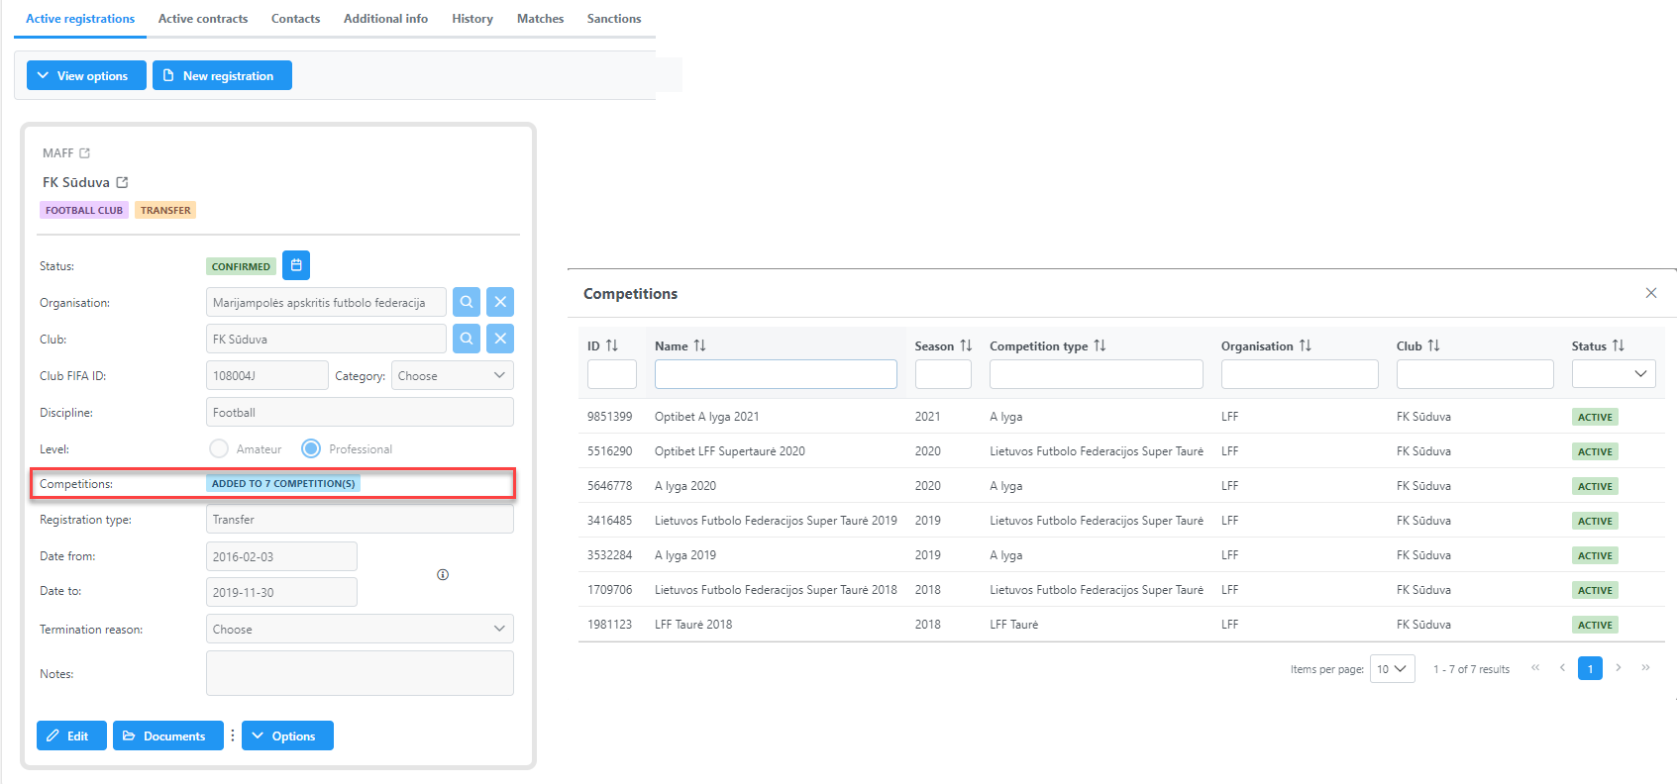
Task: Search for a Club with magnifier icon
Action: coord(467,339)
